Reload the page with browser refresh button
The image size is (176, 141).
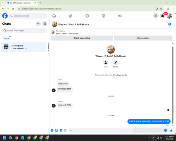pos(13,9)
